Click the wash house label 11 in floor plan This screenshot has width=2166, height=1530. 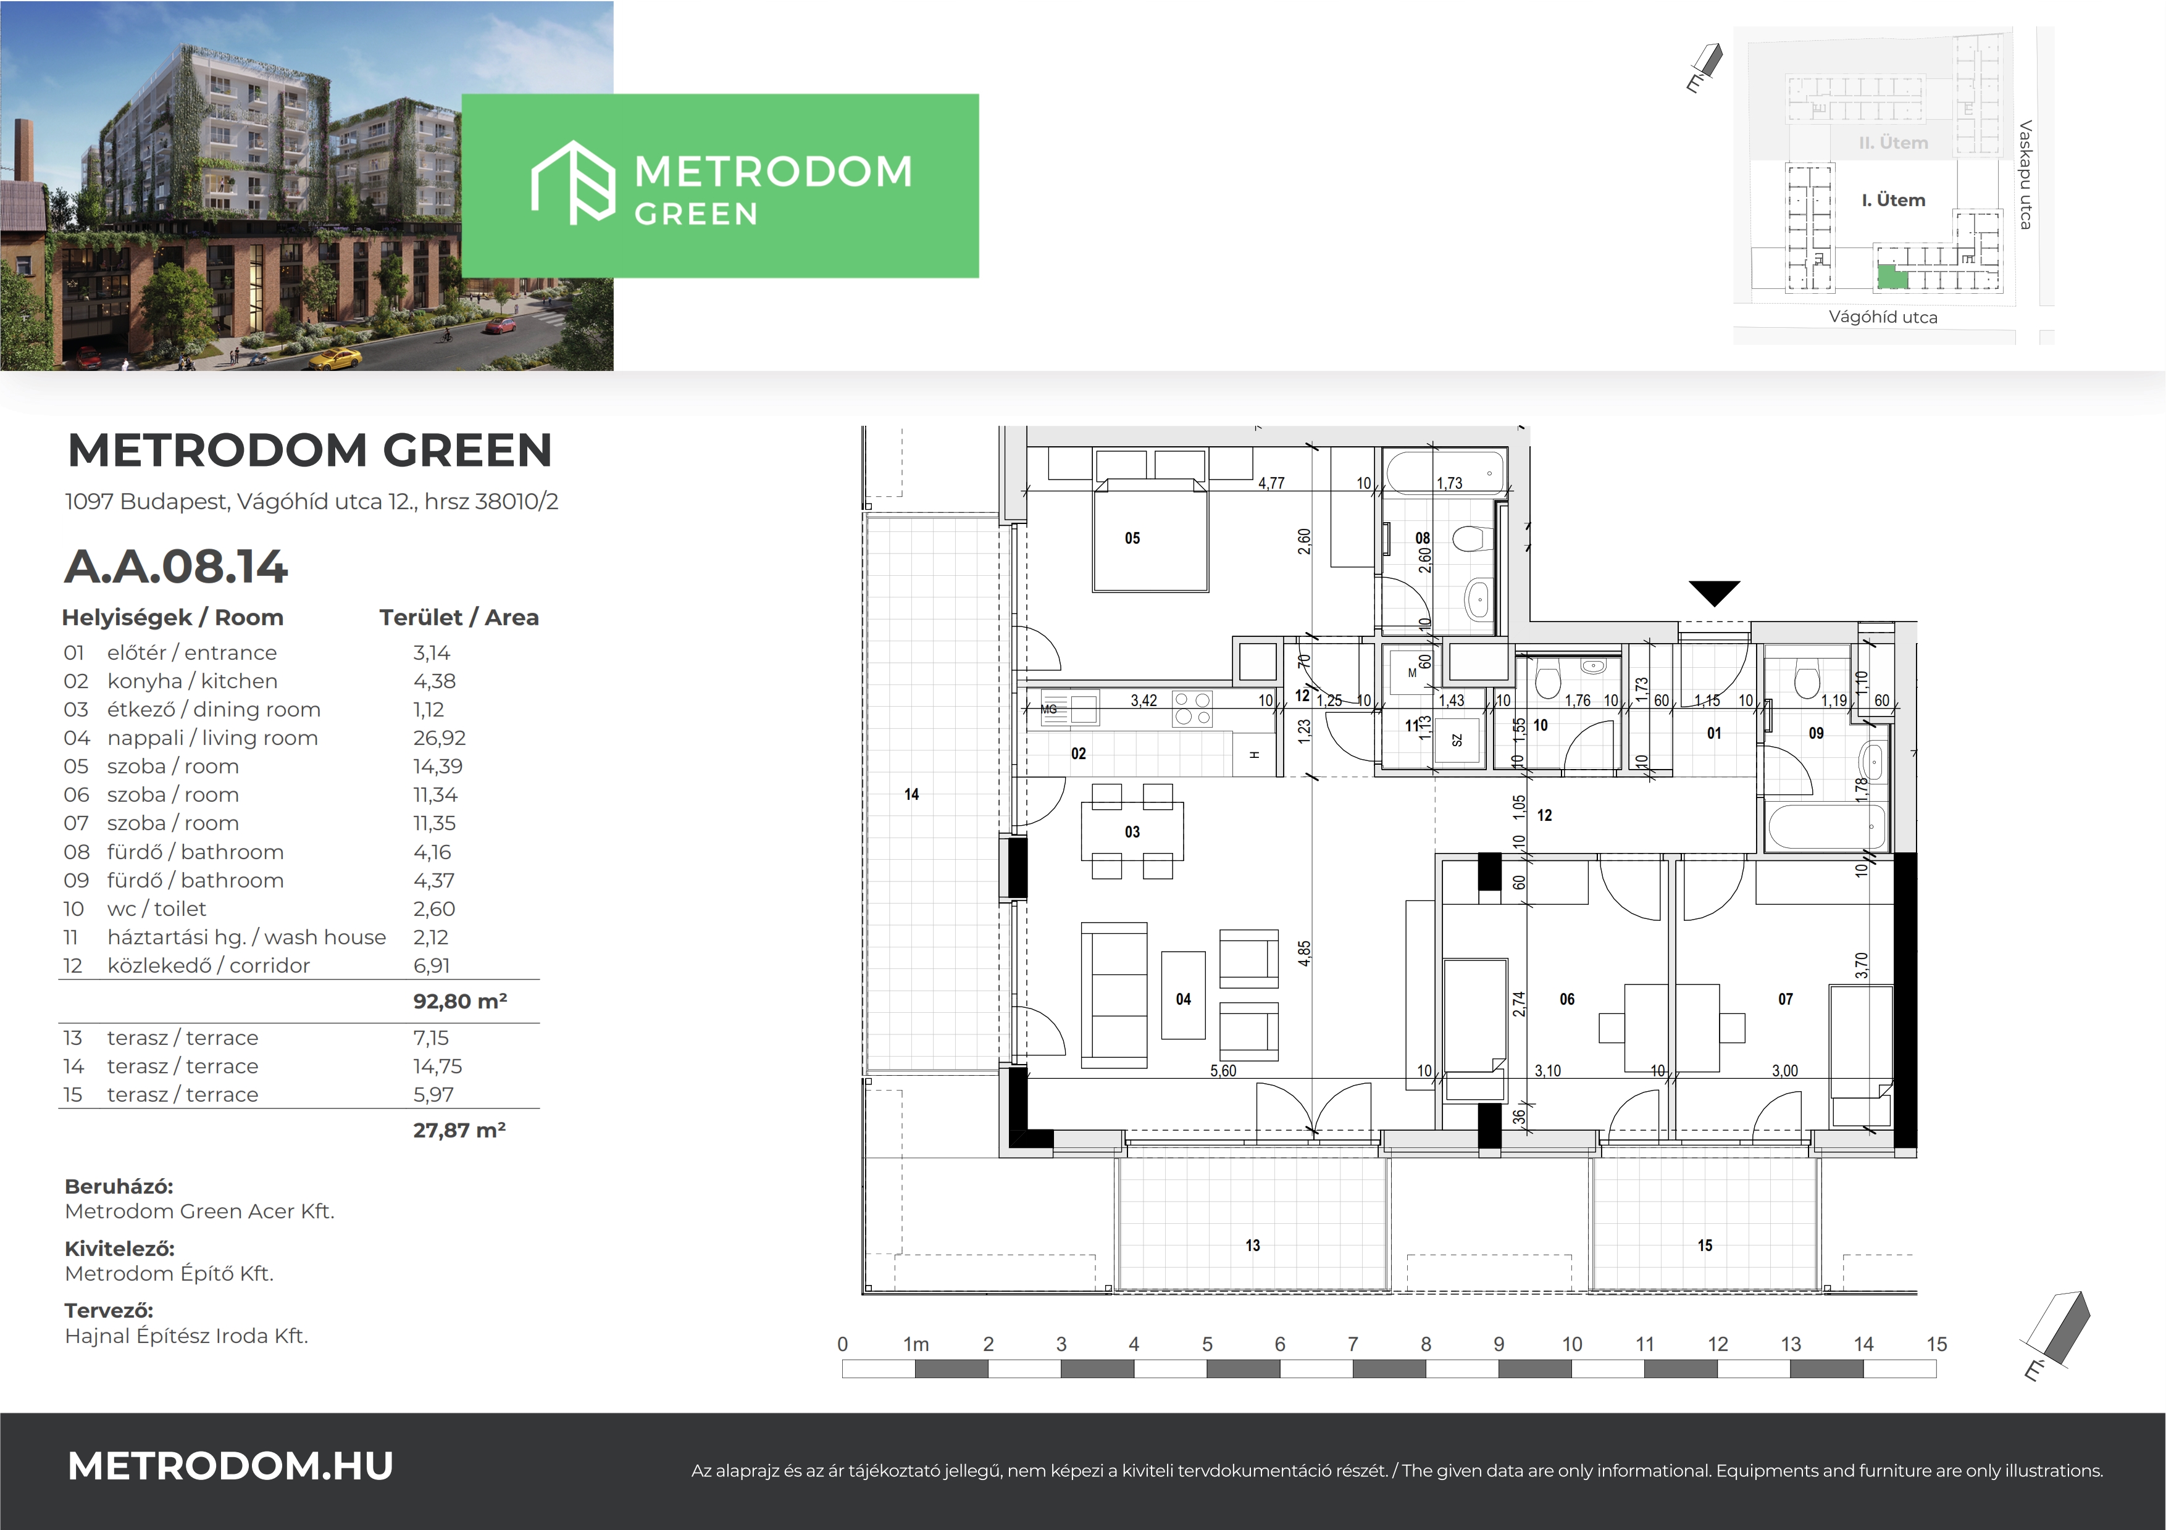point(1411,725)
